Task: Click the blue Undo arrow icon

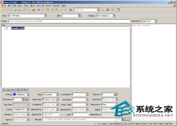Action: tap(38, 10)
